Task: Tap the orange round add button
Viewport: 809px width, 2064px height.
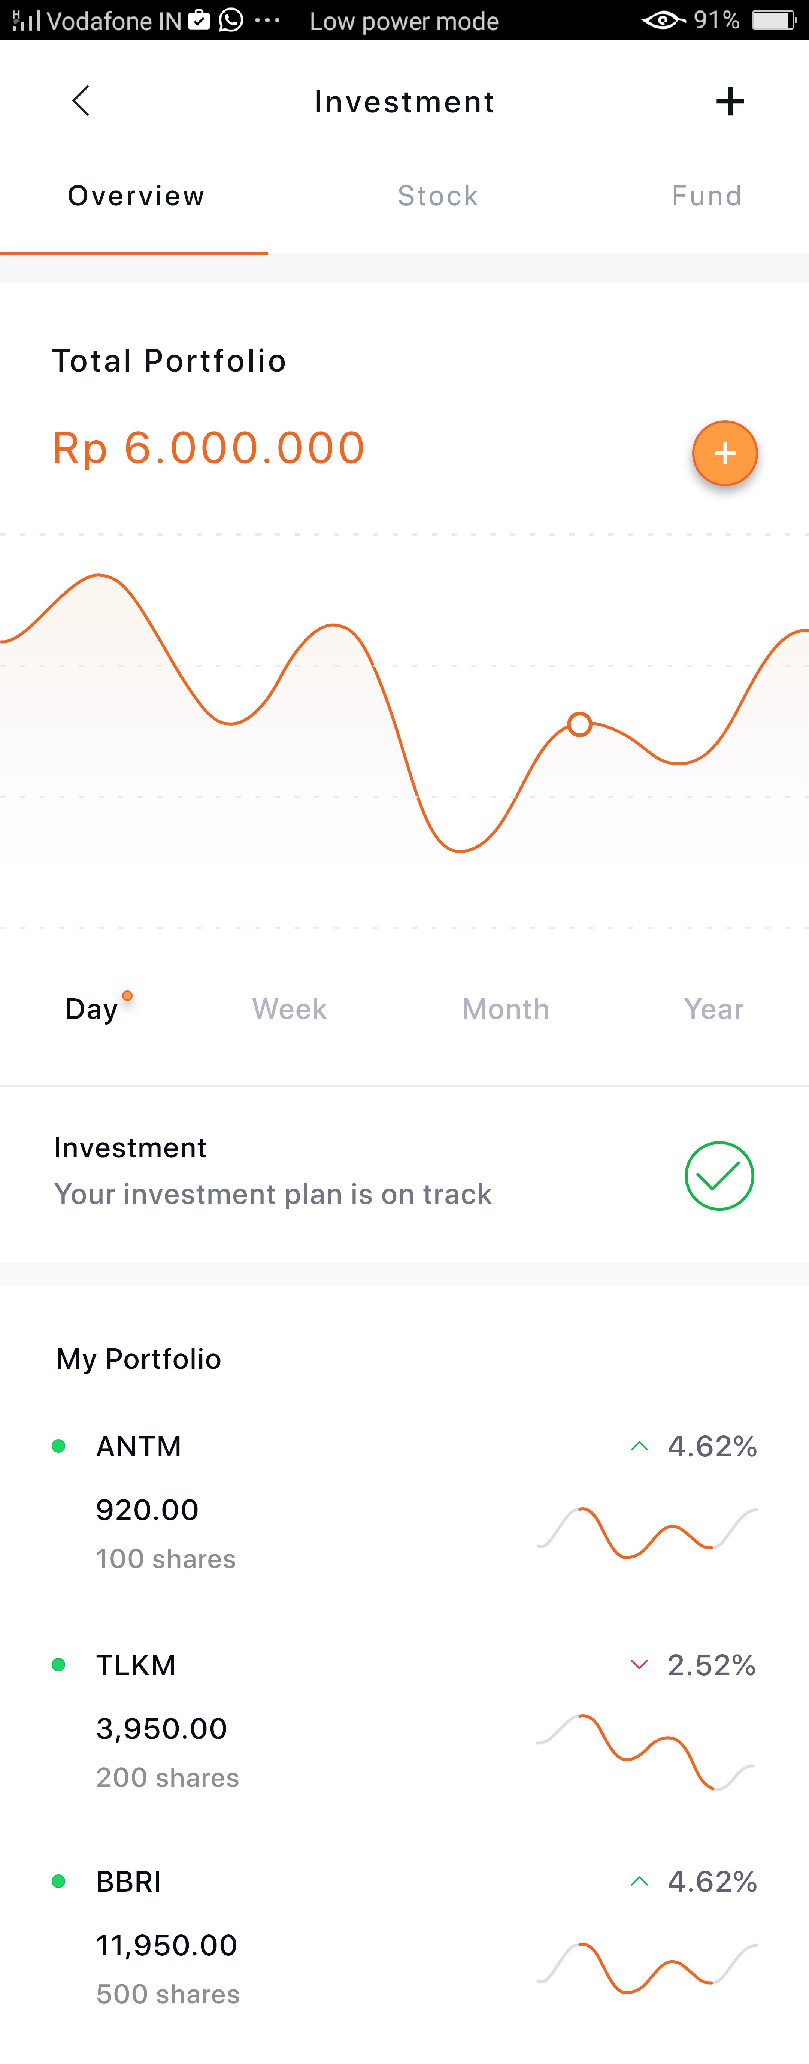Action: click(724, 454)
